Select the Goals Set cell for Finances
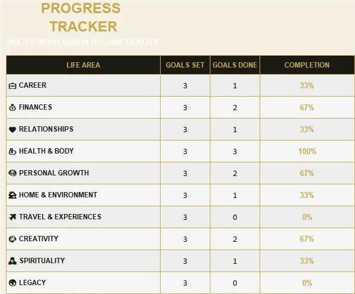The height and width of the screenshot is (294, 355). (x=185, y=107)
